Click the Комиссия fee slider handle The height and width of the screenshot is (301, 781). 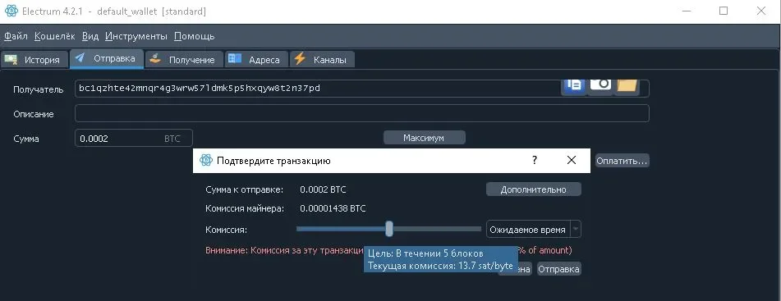389,230
